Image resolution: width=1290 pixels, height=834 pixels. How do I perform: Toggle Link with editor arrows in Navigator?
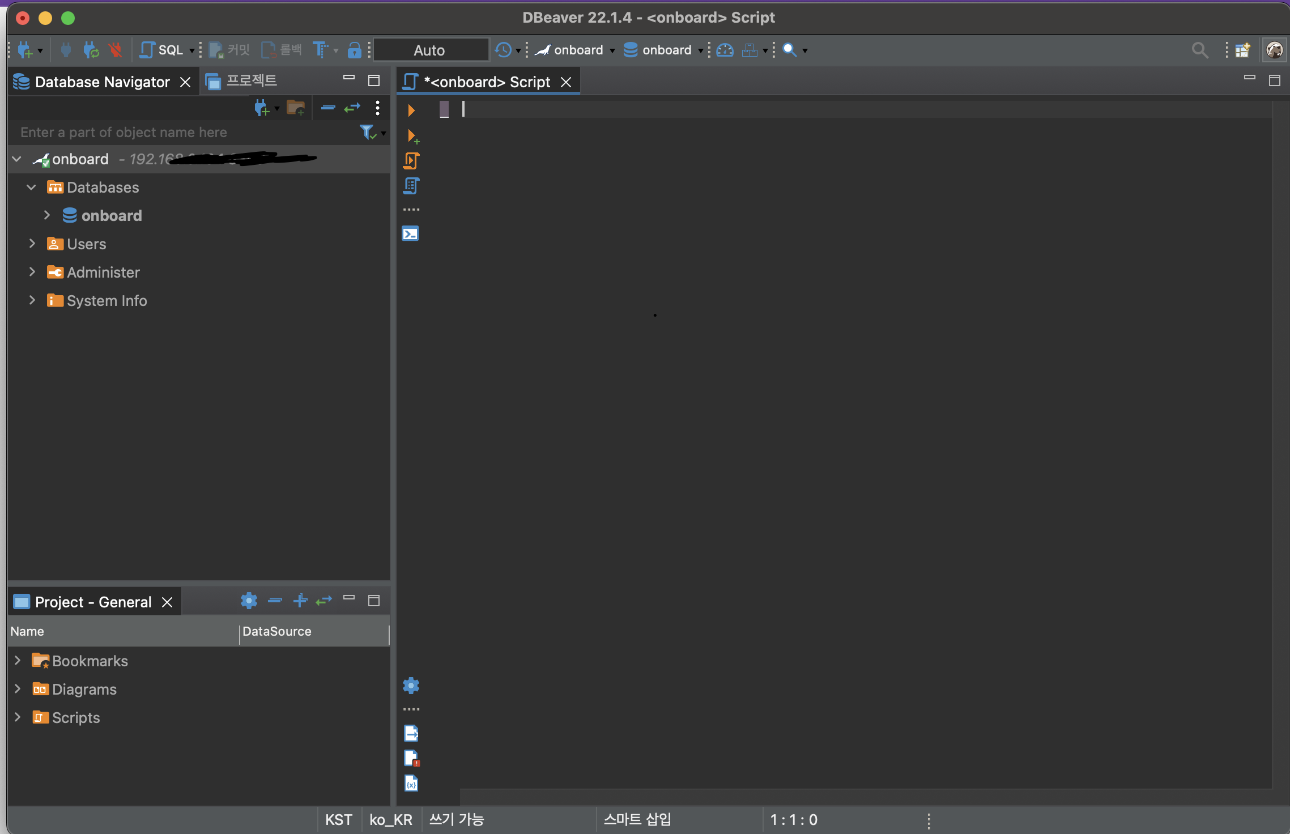(x=352, y=108)
